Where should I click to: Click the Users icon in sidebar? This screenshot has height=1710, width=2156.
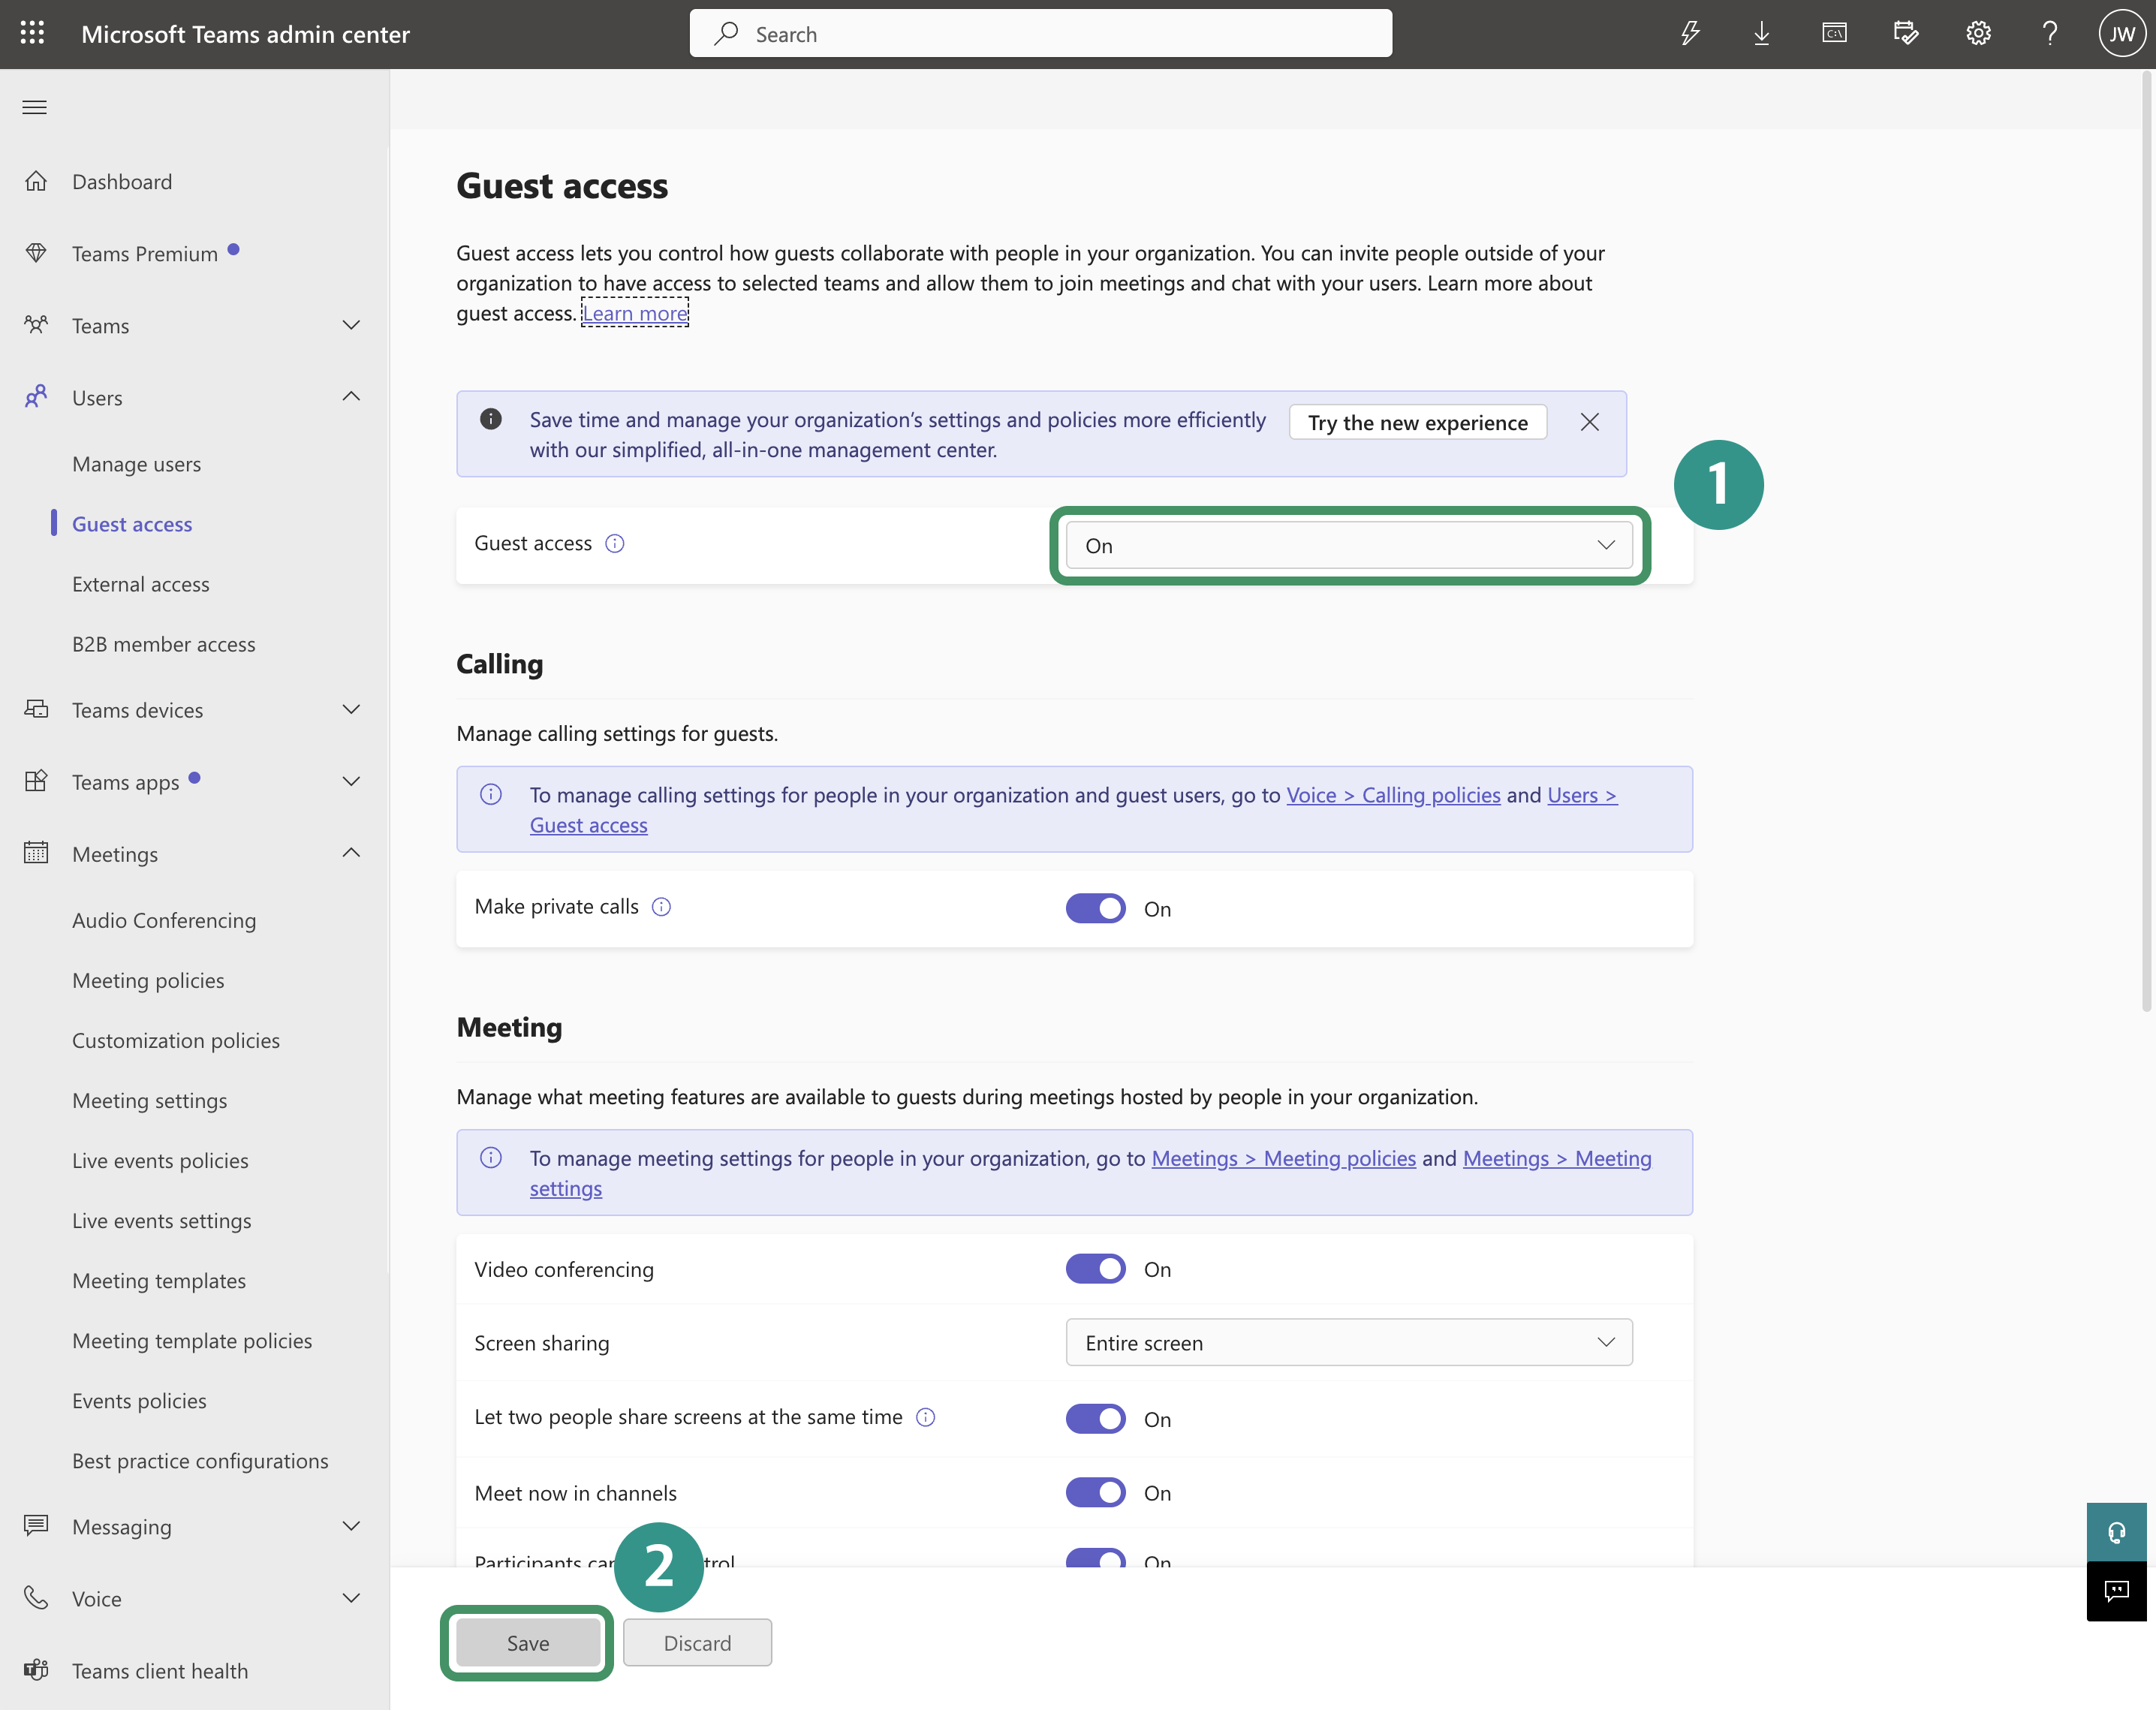tap(36, 397)
